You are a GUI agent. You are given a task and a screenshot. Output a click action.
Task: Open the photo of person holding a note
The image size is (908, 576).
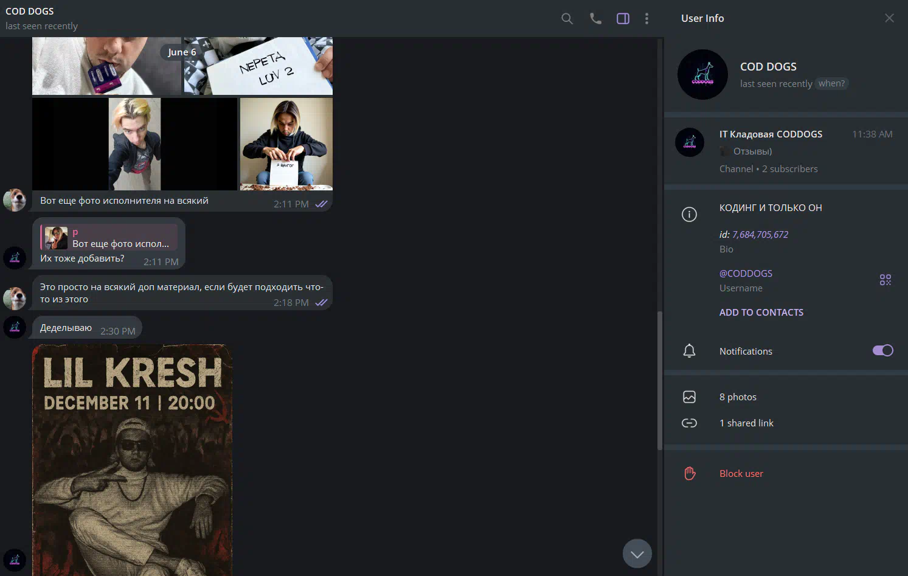coord(286,144)
